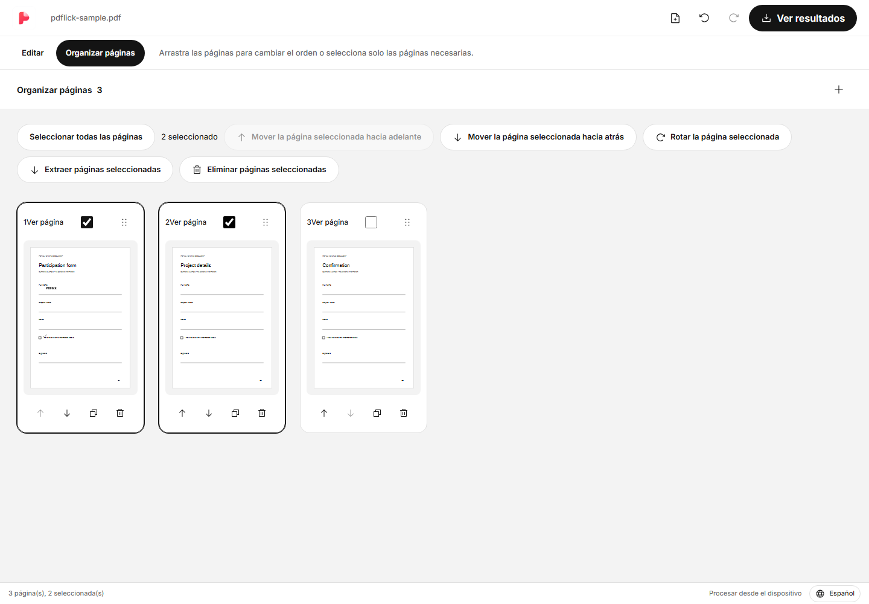Click the plus icon to add pages
Screen dimensions: 869x604
839,89
